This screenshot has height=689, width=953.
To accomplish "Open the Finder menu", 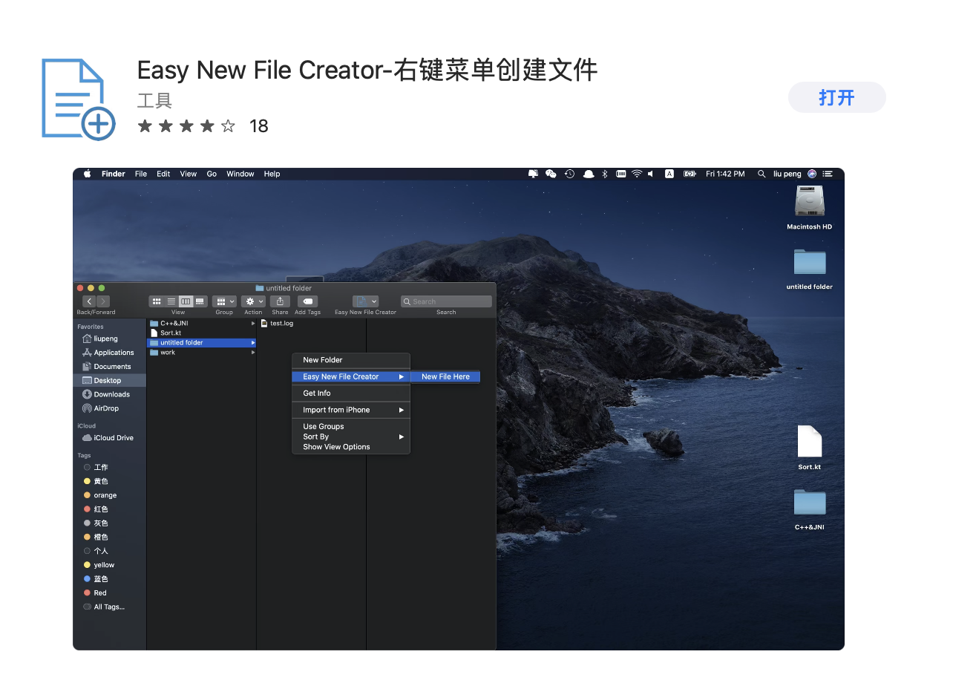I will [114, 174].
